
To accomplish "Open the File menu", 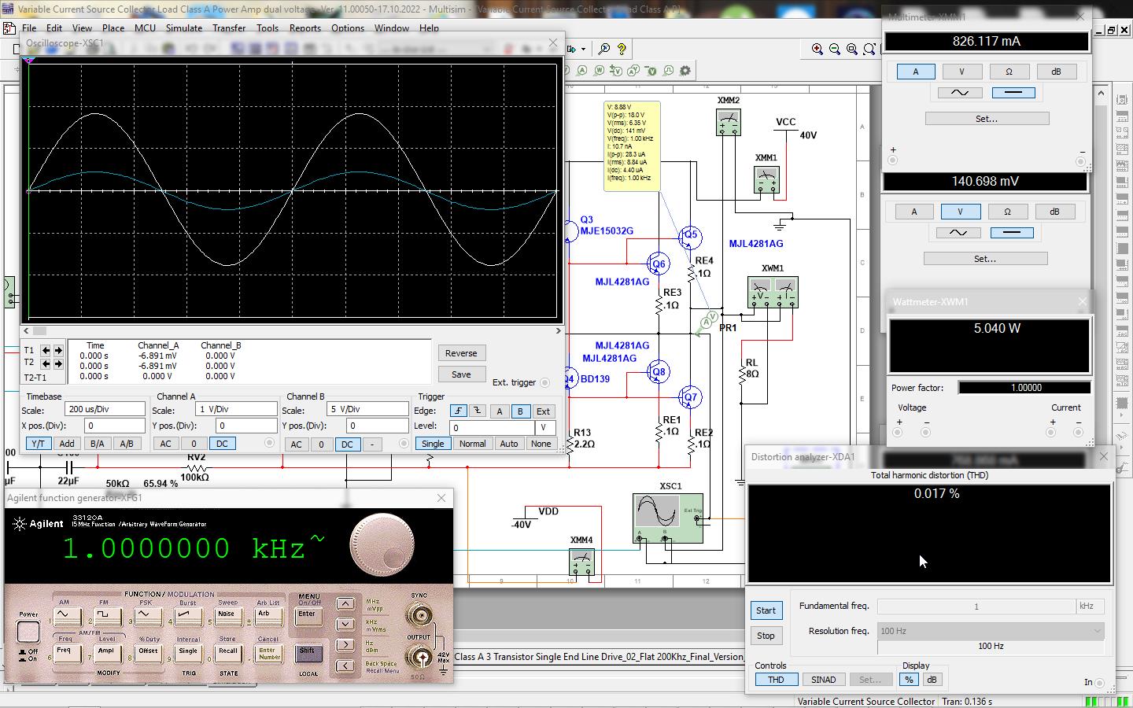I will [29, 28].
